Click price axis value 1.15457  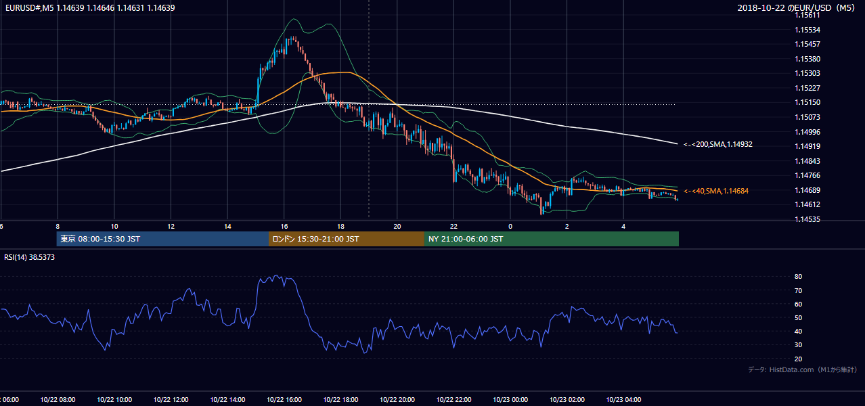(807, 44)
